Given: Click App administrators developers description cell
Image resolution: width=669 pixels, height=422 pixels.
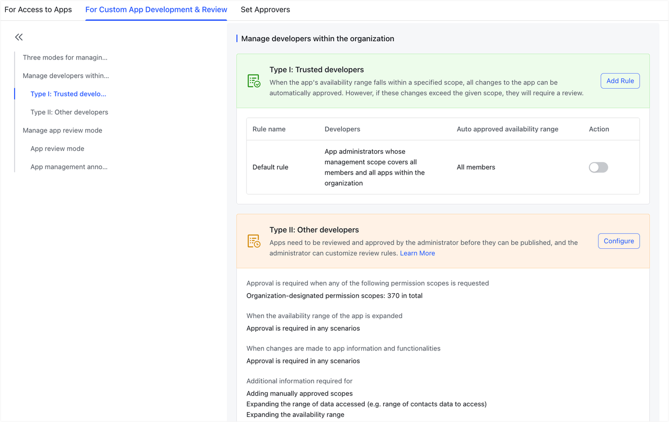Looking at the screenshot, I should pyautogui.click(x=375, y=167).
